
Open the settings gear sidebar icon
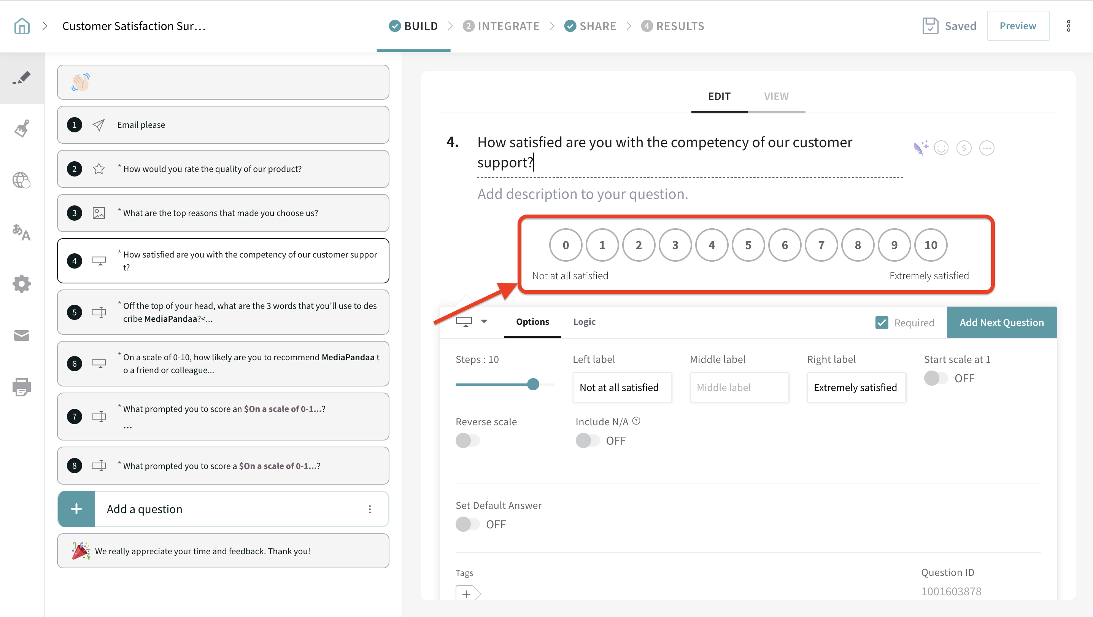22,283
